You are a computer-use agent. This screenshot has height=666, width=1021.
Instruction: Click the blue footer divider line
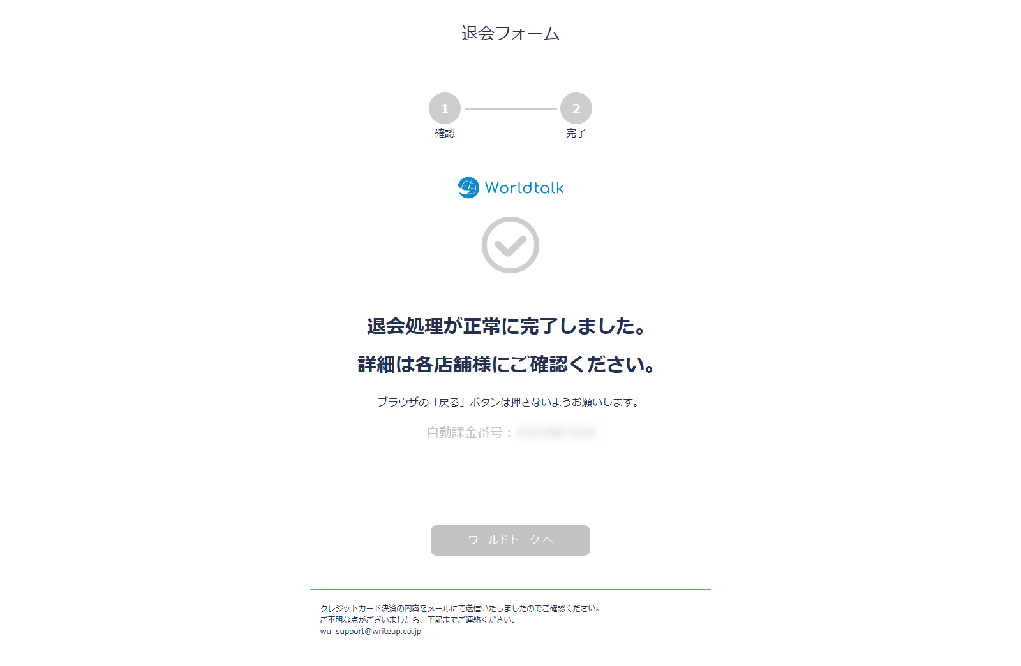click(x=511, y=590)
